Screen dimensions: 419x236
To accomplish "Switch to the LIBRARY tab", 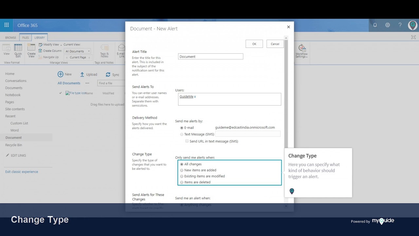I will point(40,38).
